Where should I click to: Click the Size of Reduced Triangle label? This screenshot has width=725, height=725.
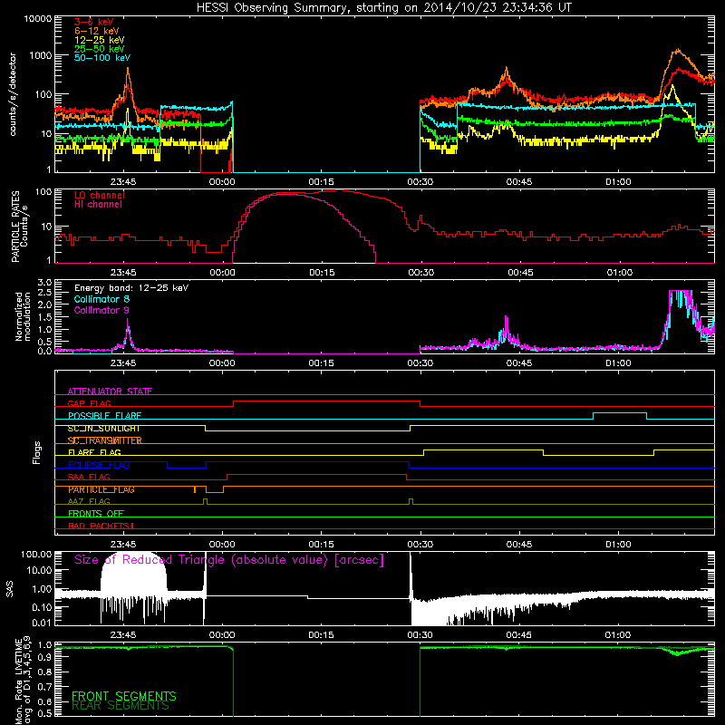coord(229,560)
